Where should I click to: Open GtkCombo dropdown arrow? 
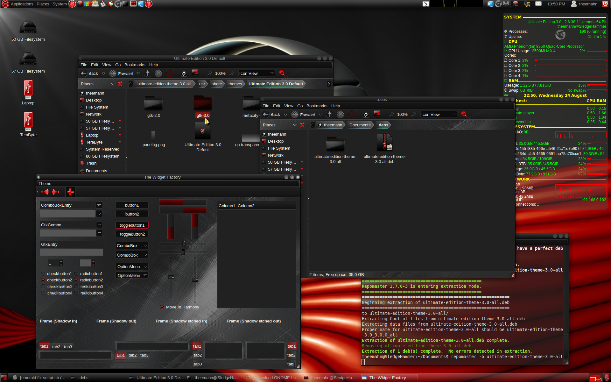(99, 225)
